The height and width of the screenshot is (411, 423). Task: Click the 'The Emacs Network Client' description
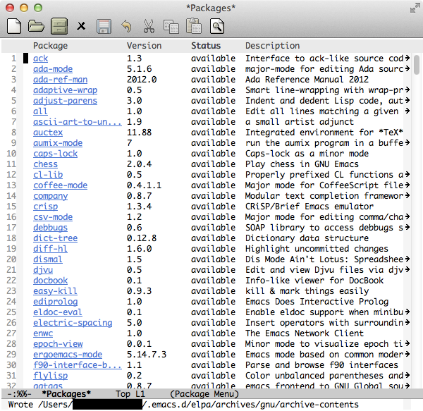coord(305,333)
